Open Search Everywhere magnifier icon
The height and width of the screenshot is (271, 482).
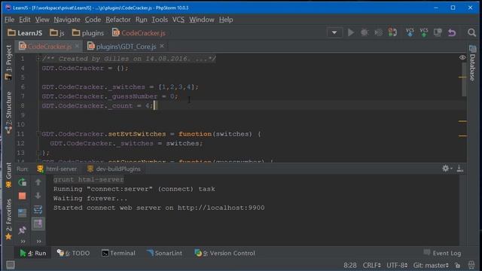[471, 32]
